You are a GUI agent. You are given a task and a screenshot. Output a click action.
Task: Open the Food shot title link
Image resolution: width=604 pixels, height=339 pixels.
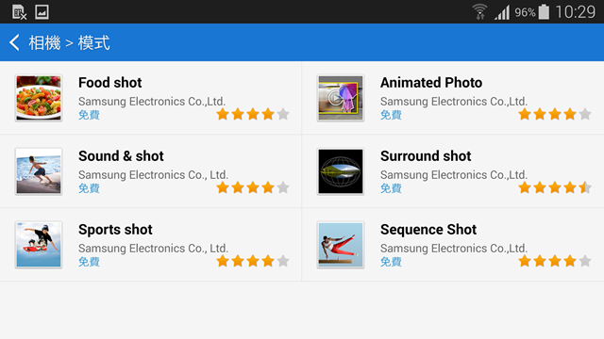coord(110,83)
